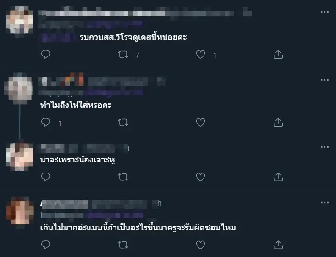
Task: Open more options for 'ทำไมถึงให้ใส่หรอคะ' tweet
Action: point(325,80)
